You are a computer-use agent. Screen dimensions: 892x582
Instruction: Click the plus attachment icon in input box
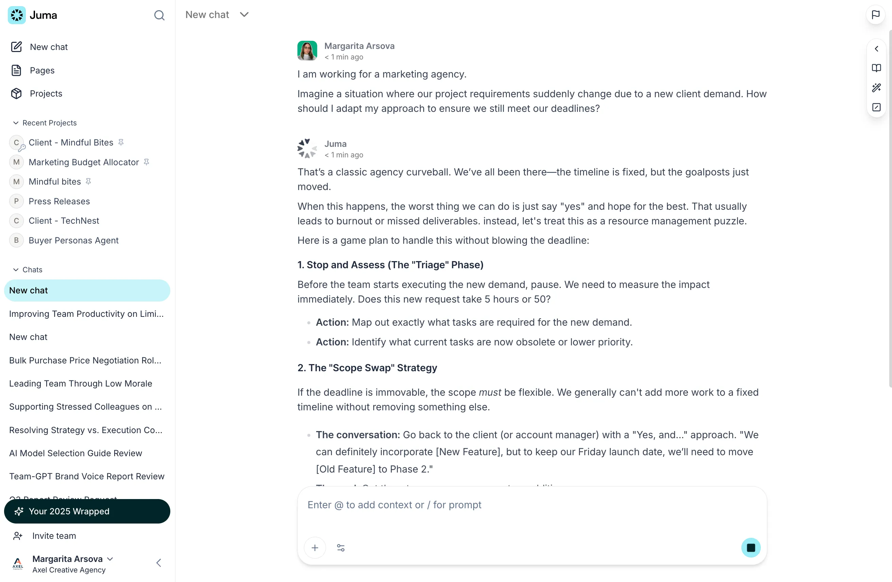pyautogui.click(x=315, y=548)
